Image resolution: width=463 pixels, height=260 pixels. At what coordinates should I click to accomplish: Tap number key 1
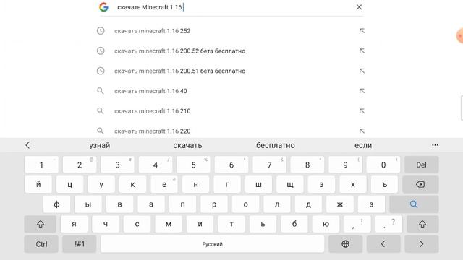click(x=41, y=165)
